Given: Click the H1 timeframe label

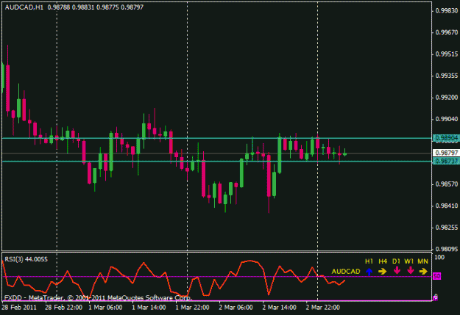Looking at the screenshot, I should (x=369, y=261).
